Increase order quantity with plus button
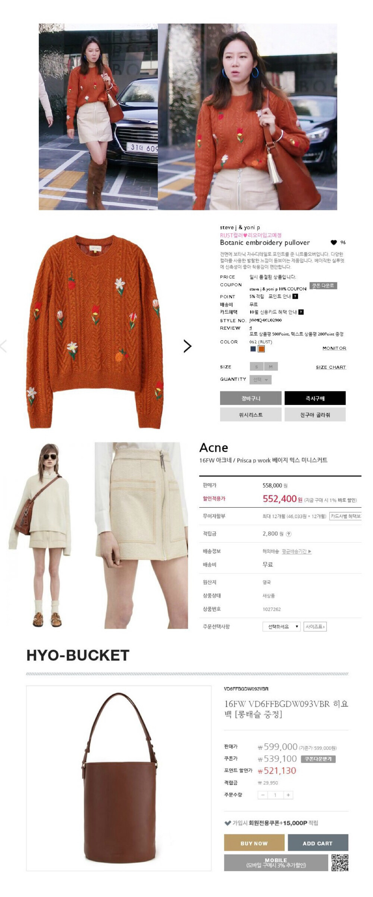373x897 pixels. (x=288, y=795)
